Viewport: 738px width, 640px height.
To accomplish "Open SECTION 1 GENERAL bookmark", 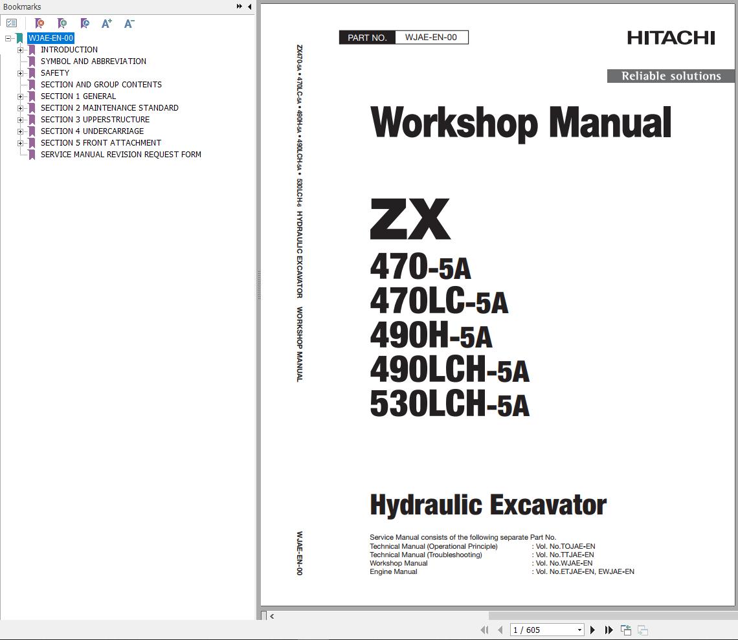I will (78, 96).
